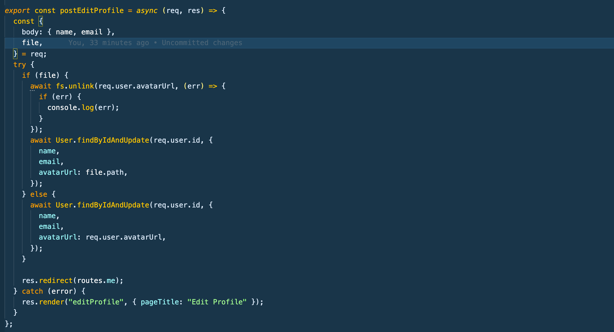This screenshot has height=332, width=614.
Task: Click the else keyword
Action: click(x=39, y=194)
